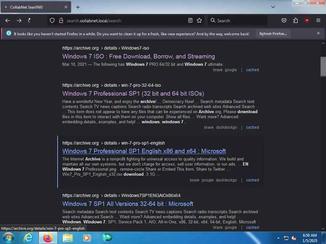Viewport: 326px width, 244px height.
Task: Click cached link for SP1 All Versions result
Action: [252, 227]
